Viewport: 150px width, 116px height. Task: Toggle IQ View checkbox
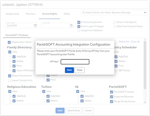(x=78, y=92)
